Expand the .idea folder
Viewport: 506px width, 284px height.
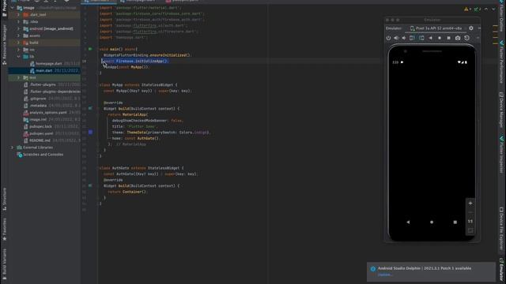(x=18, y=21)
